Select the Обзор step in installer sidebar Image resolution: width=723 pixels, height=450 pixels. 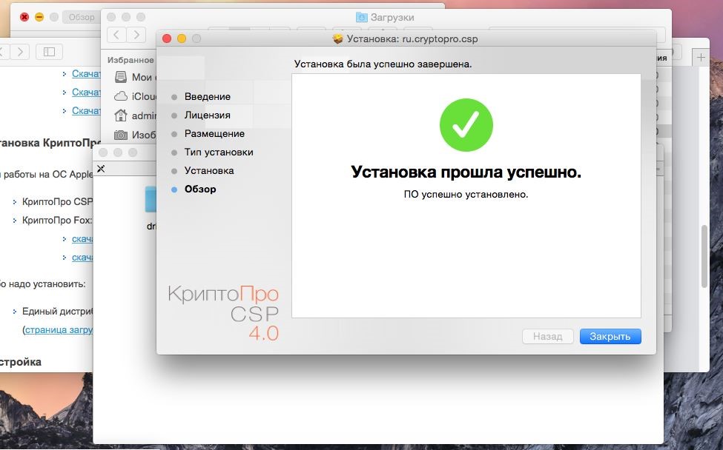200,189
